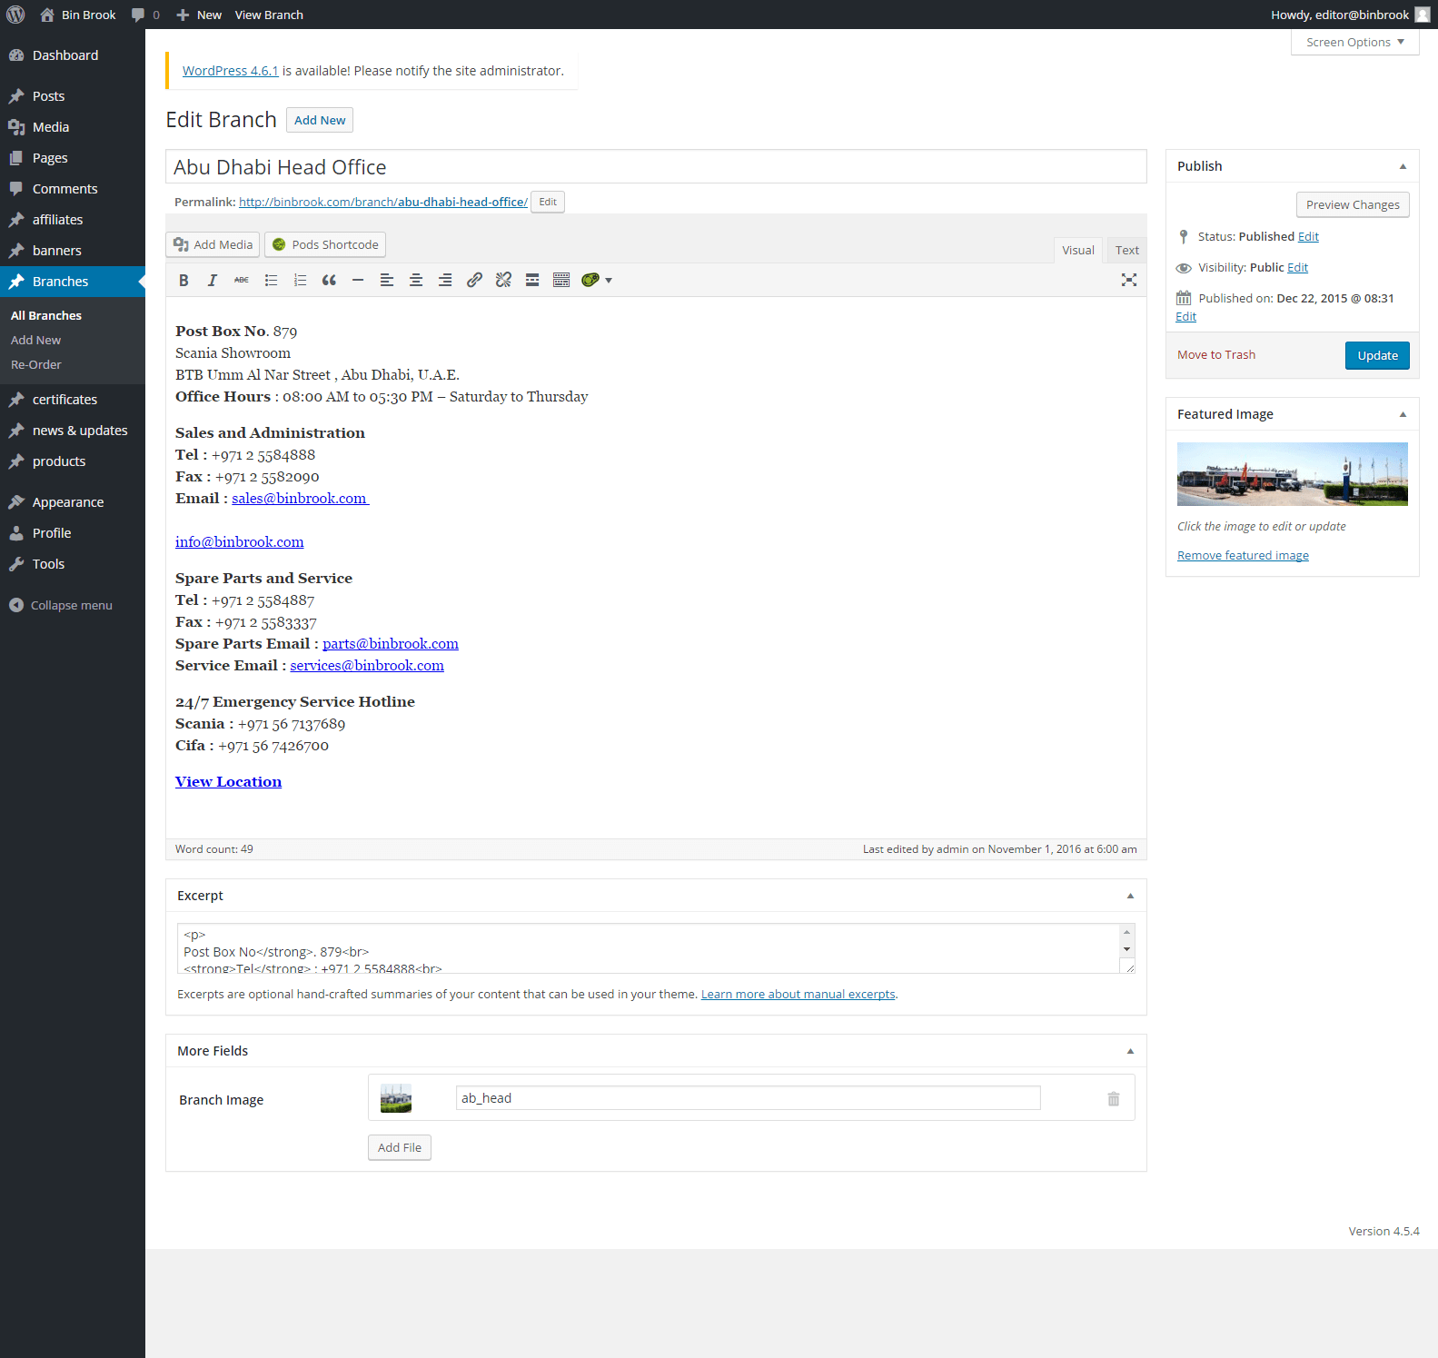The image size is (1438, 1358).
Task: Open the products menu in sidebar
Action: (59, 461)
